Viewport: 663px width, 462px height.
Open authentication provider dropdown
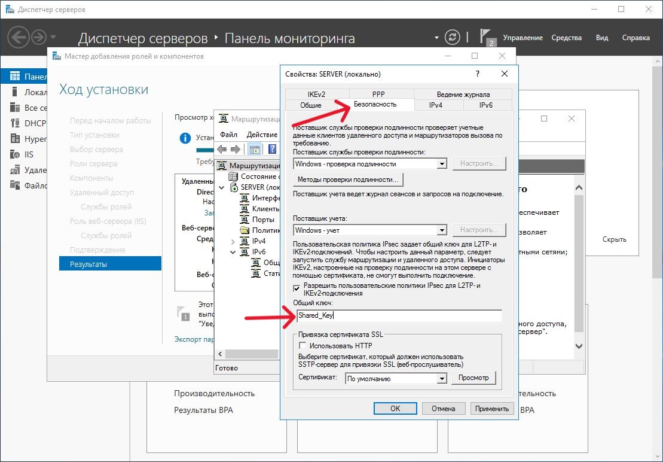tap(442, 164)
